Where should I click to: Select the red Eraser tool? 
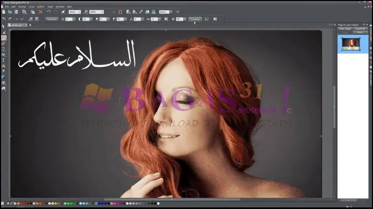[4, 44]
